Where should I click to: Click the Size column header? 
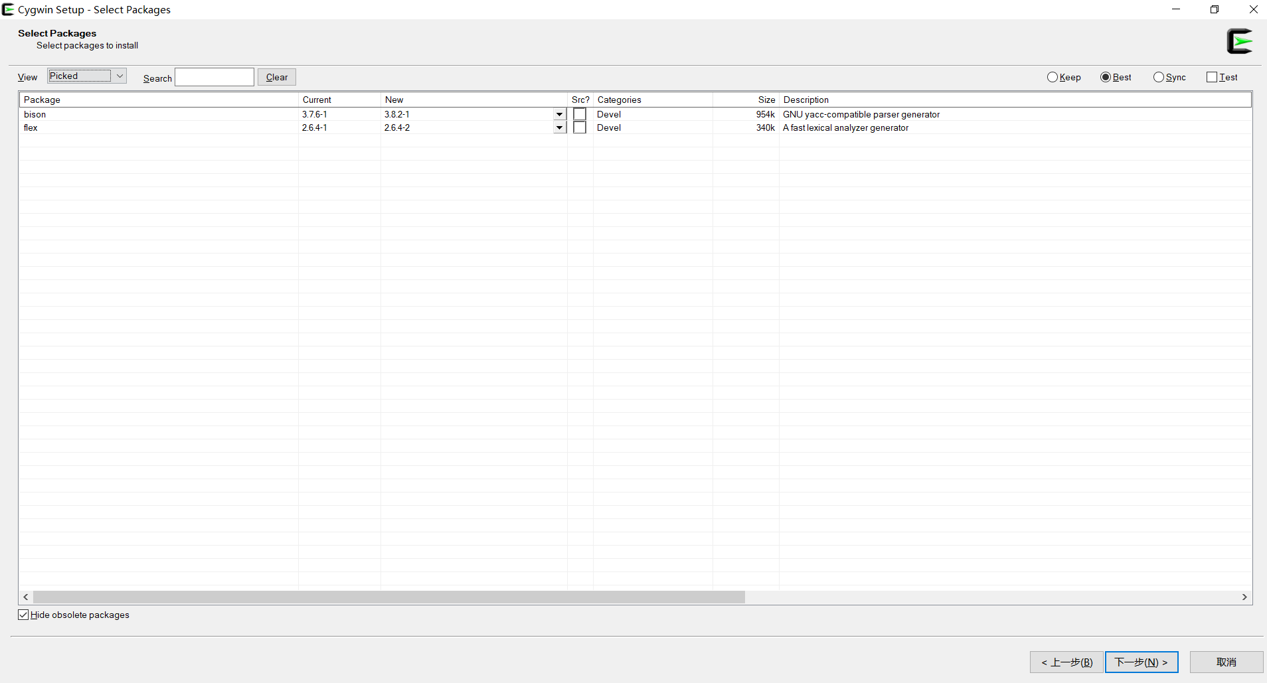[746, 100]
